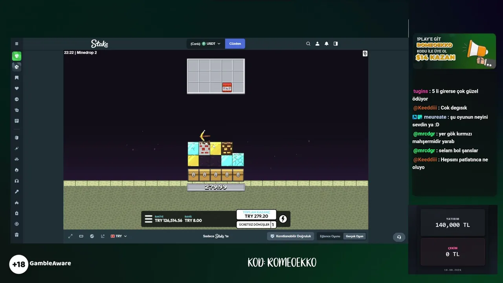Click the sidebar icon below the microphone

pos(17,202)
